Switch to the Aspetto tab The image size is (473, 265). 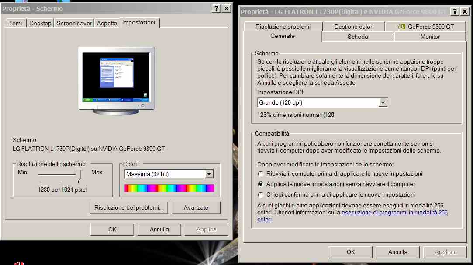(107, 23)
